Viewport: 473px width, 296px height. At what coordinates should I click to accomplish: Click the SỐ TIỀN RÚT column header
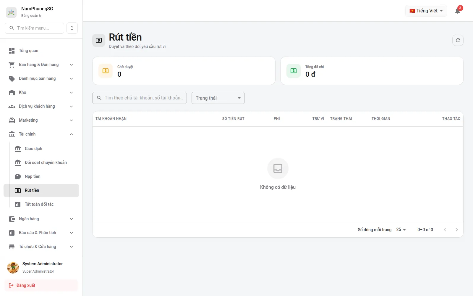click(233, 119)
